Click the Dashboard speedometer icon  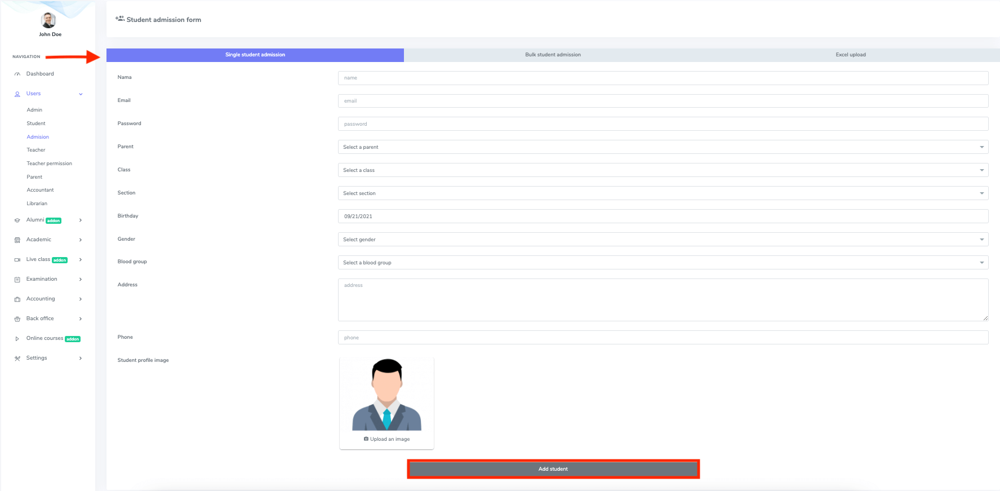click(x=17, y=74)
